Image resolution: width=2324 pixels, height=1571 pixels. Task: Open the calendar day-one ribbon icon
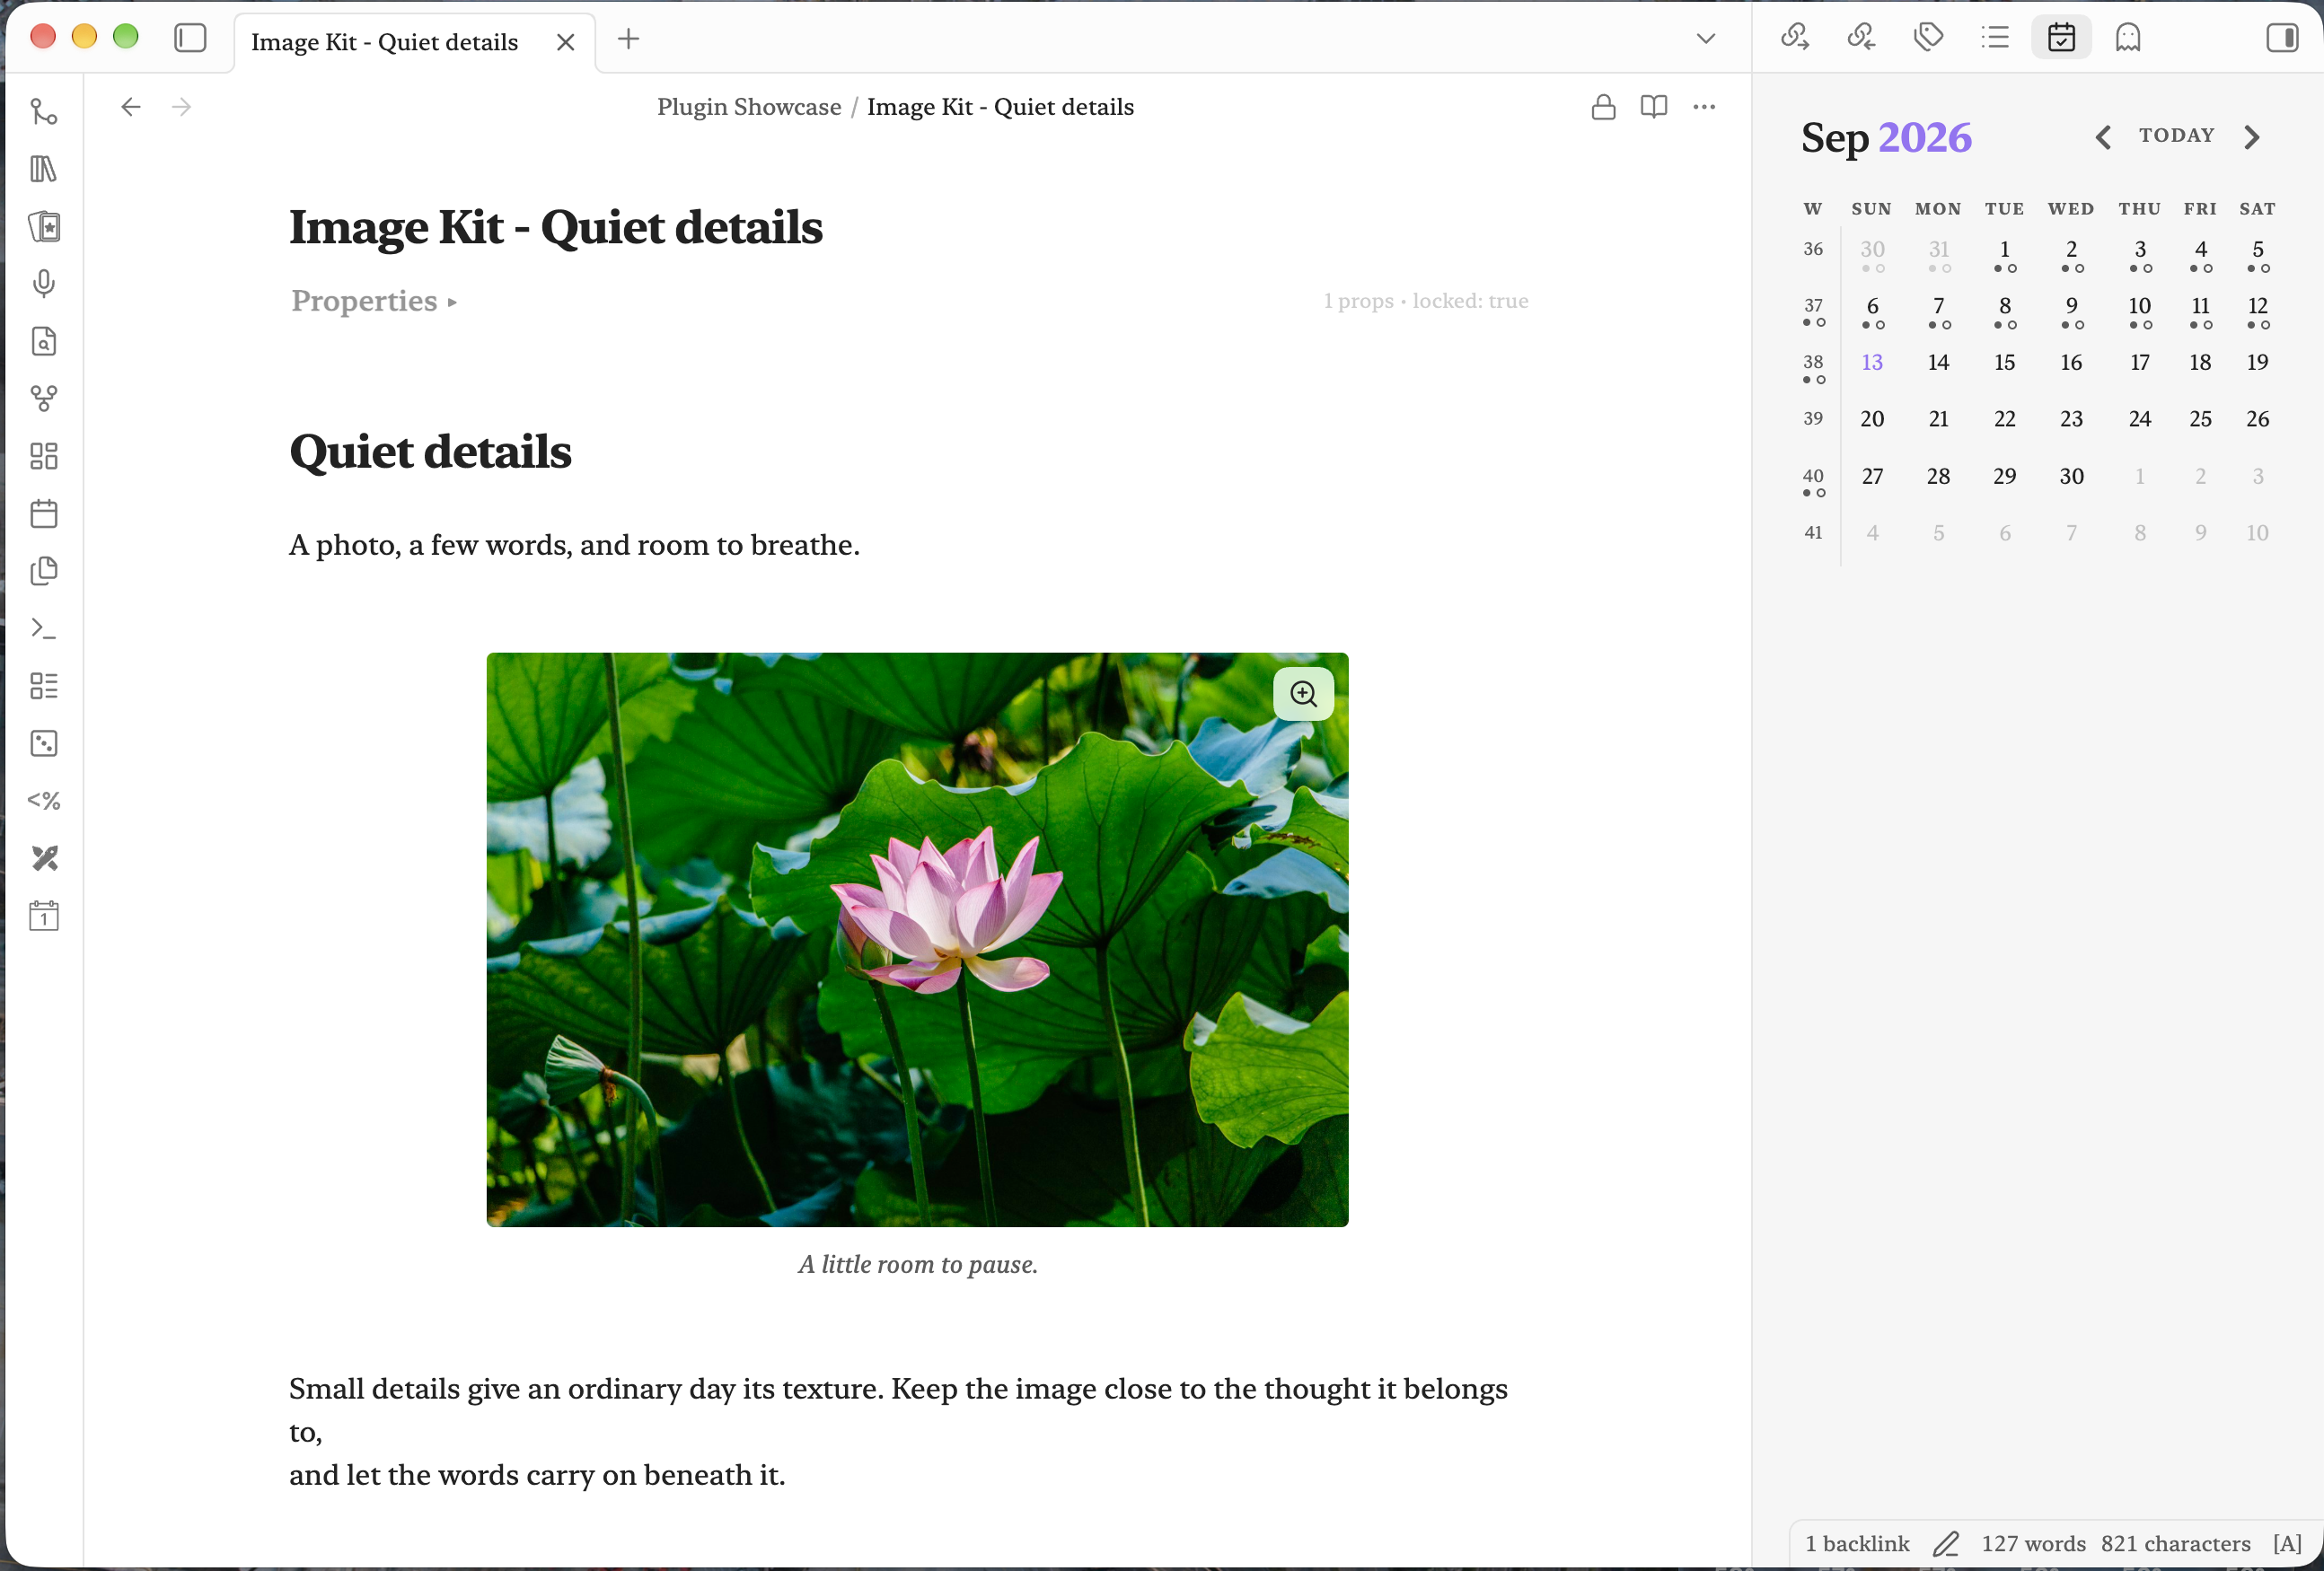pos(44,916)
